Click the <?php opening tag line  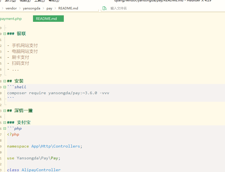(x=13, y=134)
